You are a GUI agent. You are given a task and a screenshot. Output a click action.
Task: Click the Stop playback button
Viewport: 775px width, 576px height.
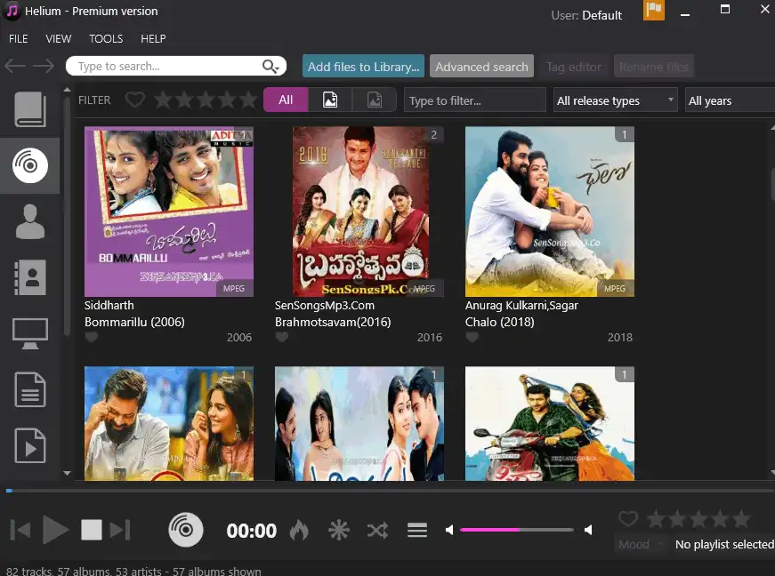tap(92, 531)
